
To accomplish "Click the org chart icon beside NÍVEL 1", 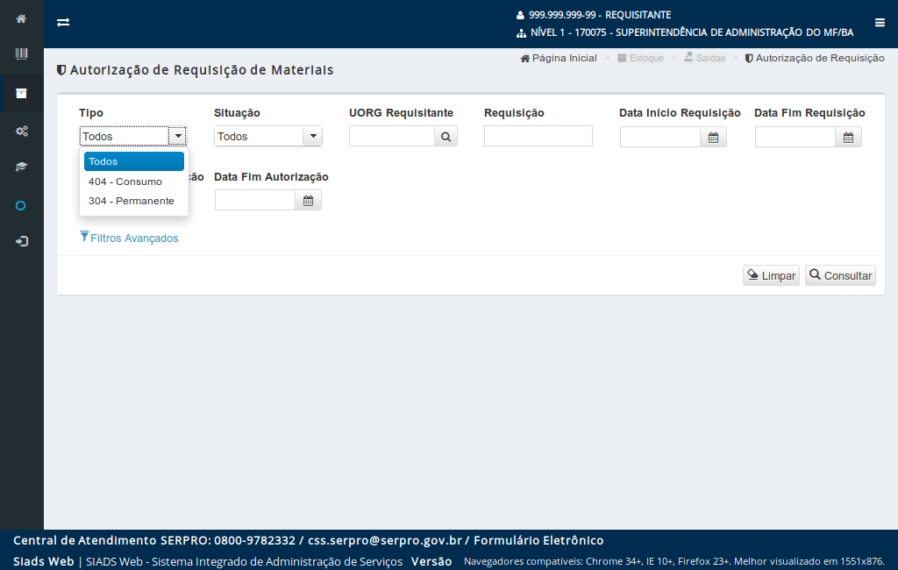I will coord(521,33).
